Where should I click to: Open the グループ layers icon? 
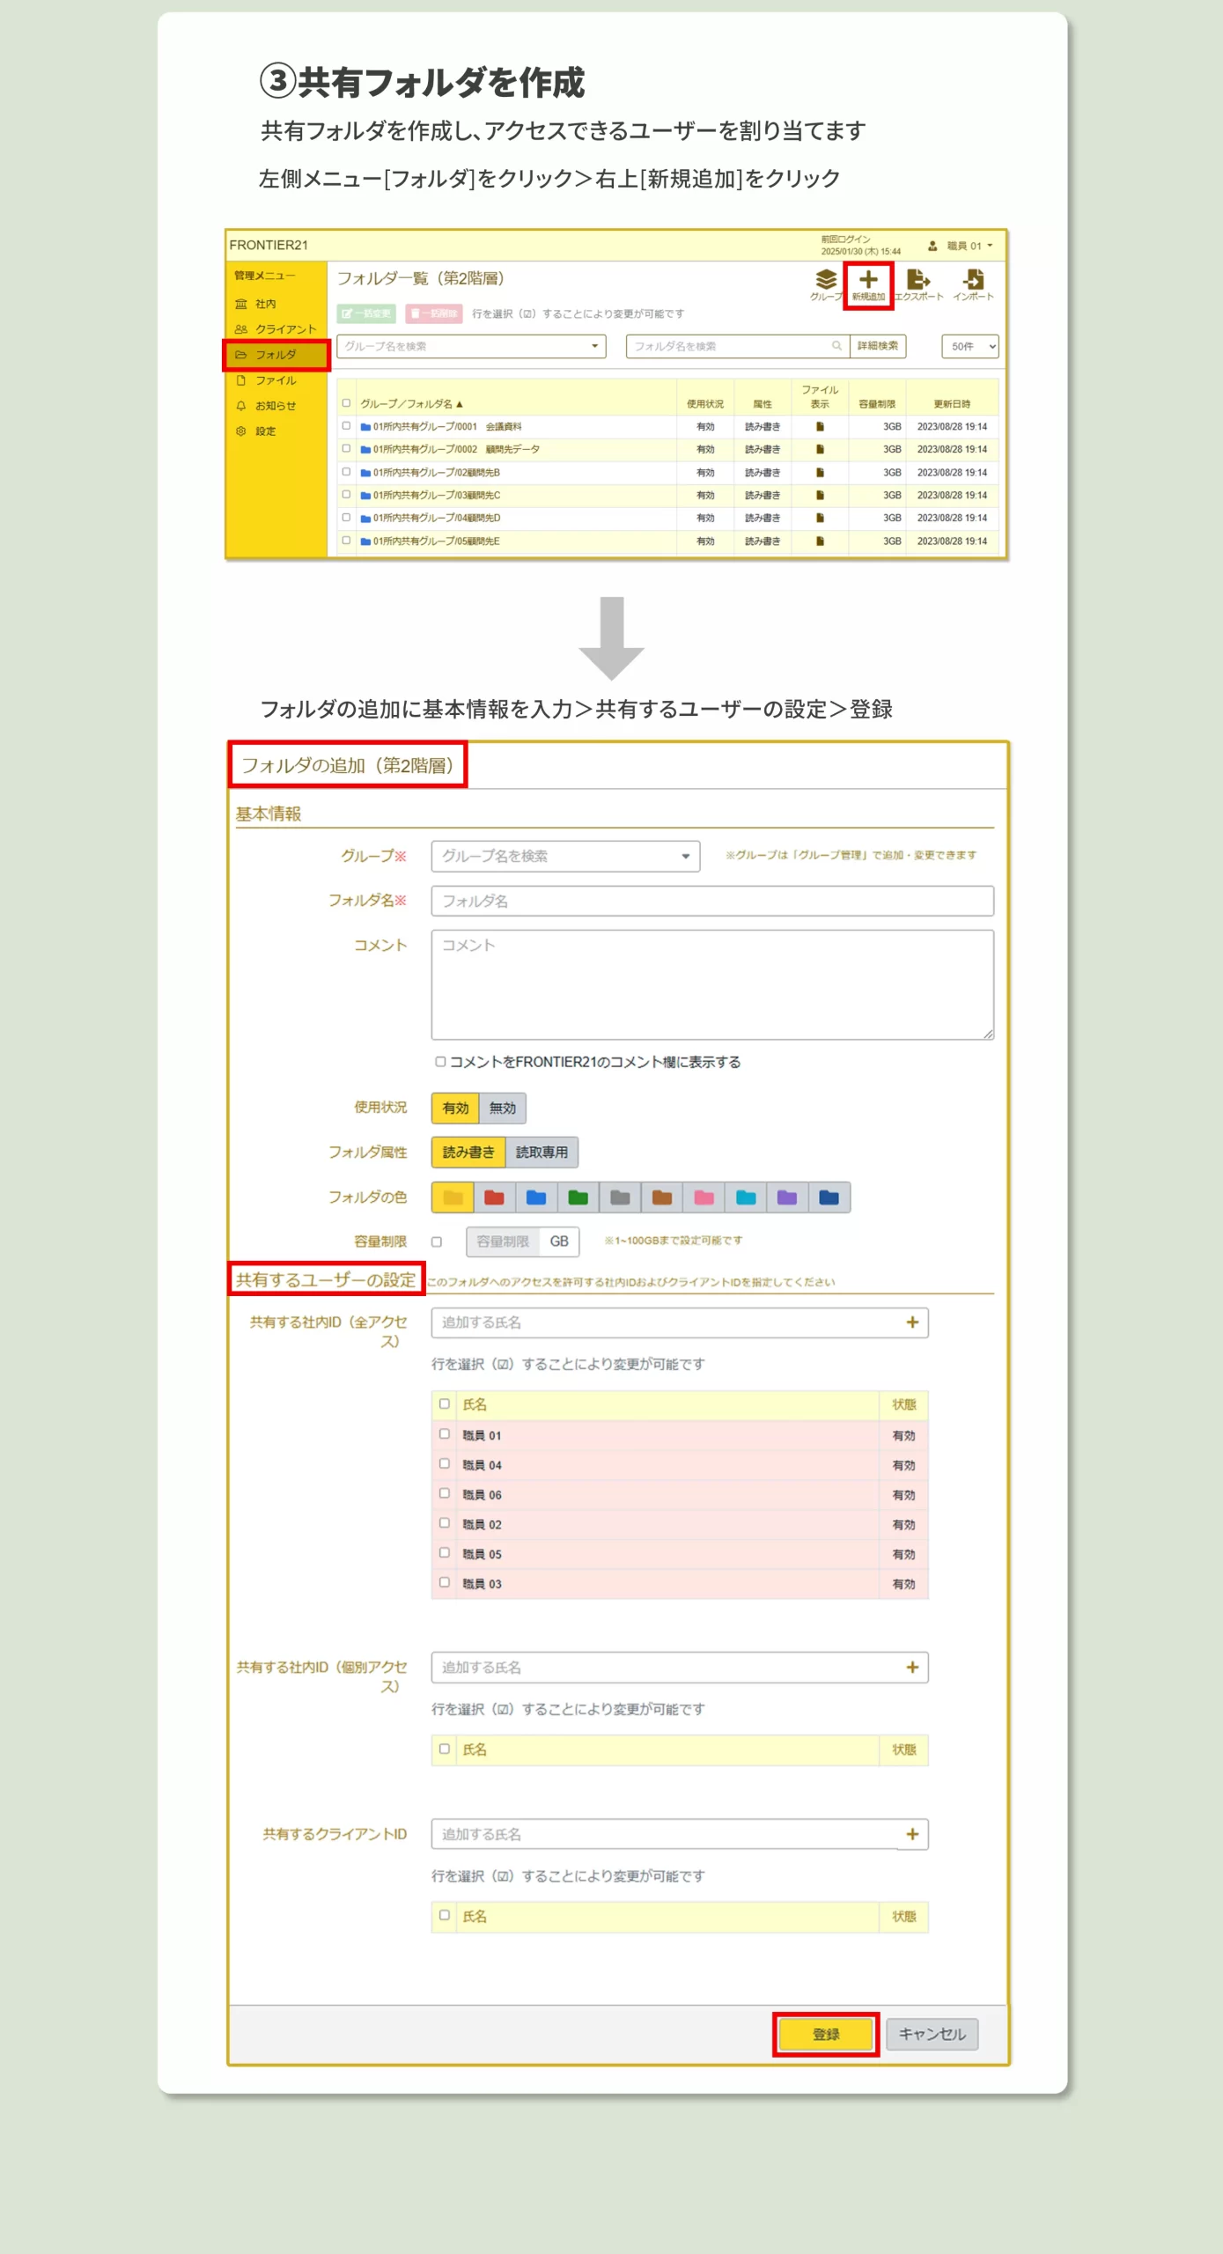click(825, 281)
